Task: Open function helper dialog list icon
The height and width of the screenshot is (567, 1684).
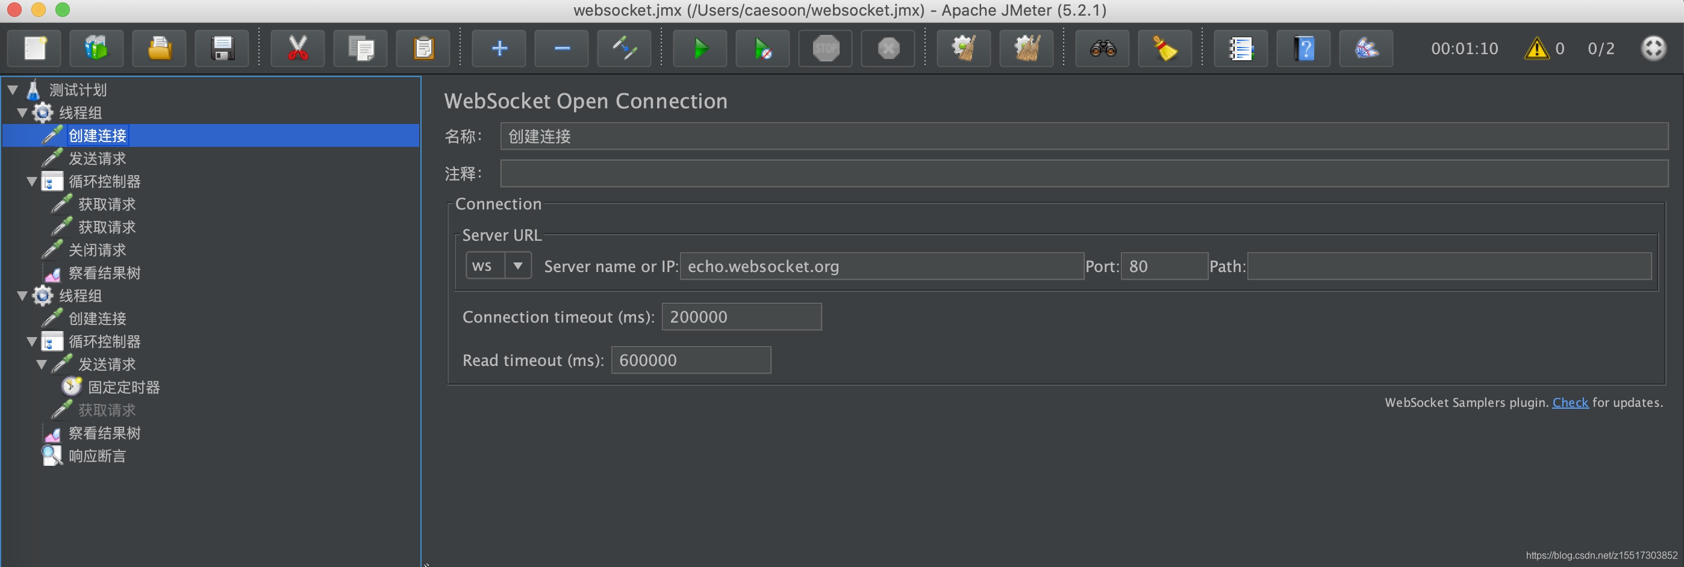Action: (1241, 48)
